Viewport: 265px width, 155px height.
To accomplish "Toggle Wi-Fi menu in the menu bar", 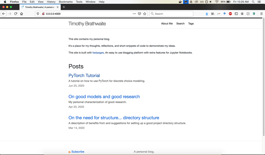I will 216,2.
